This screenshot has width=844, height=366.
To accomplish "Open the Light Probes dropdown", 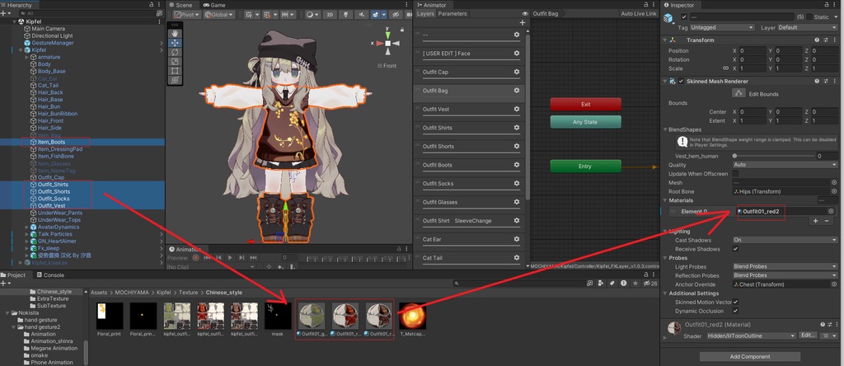I will click(x=785, y=266).
